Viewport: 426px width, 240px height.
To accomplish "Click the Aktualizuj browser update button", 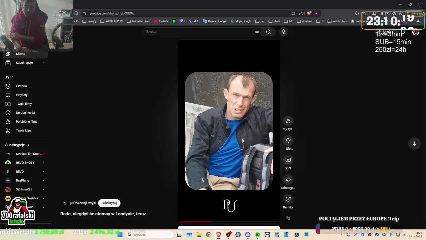I will tap(414, 13).
